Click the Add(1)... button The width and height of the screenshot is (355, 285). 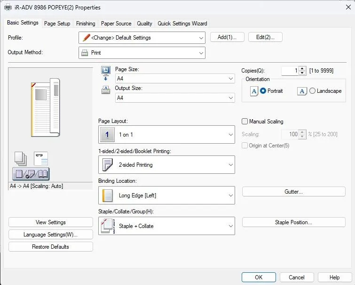tap(227, 37)
